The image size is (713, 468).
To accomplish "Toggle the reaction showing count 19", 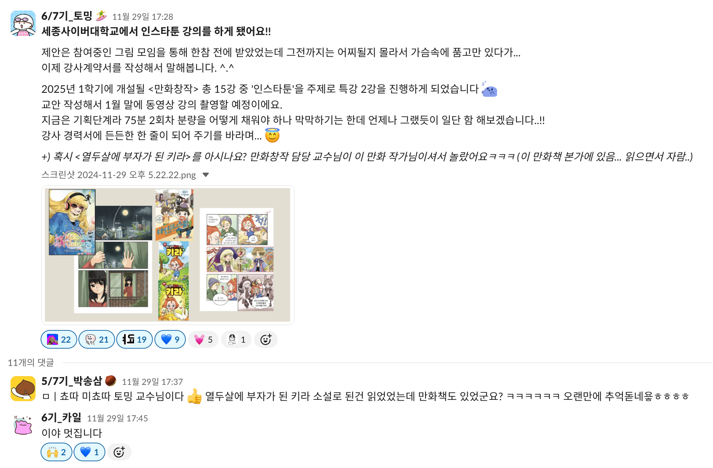I will 135,340.
